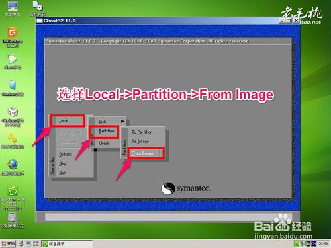
Task: Select the Disk submenu entry
Action: click(102, 122)
